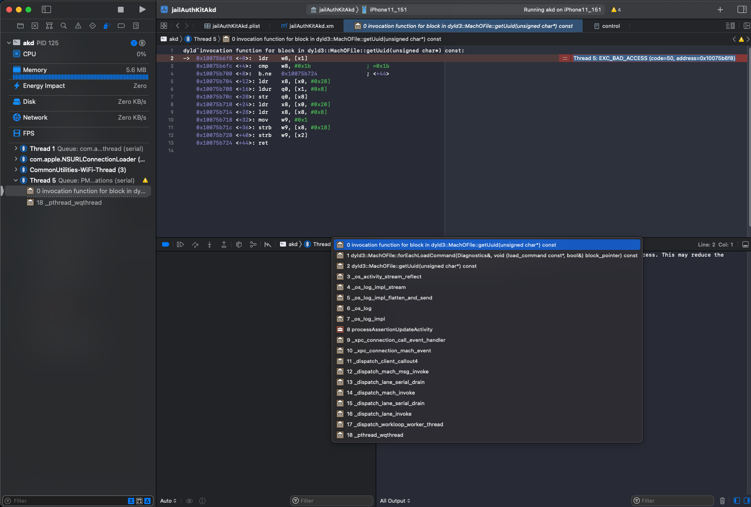The image size is (751, 507).
Task: Select frame 18 _pthread_wqthread in popup
Action: pos(487,435)
